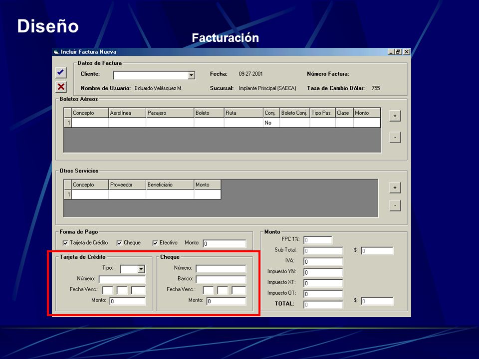Click the red X cancel icon

pos(61,87)
